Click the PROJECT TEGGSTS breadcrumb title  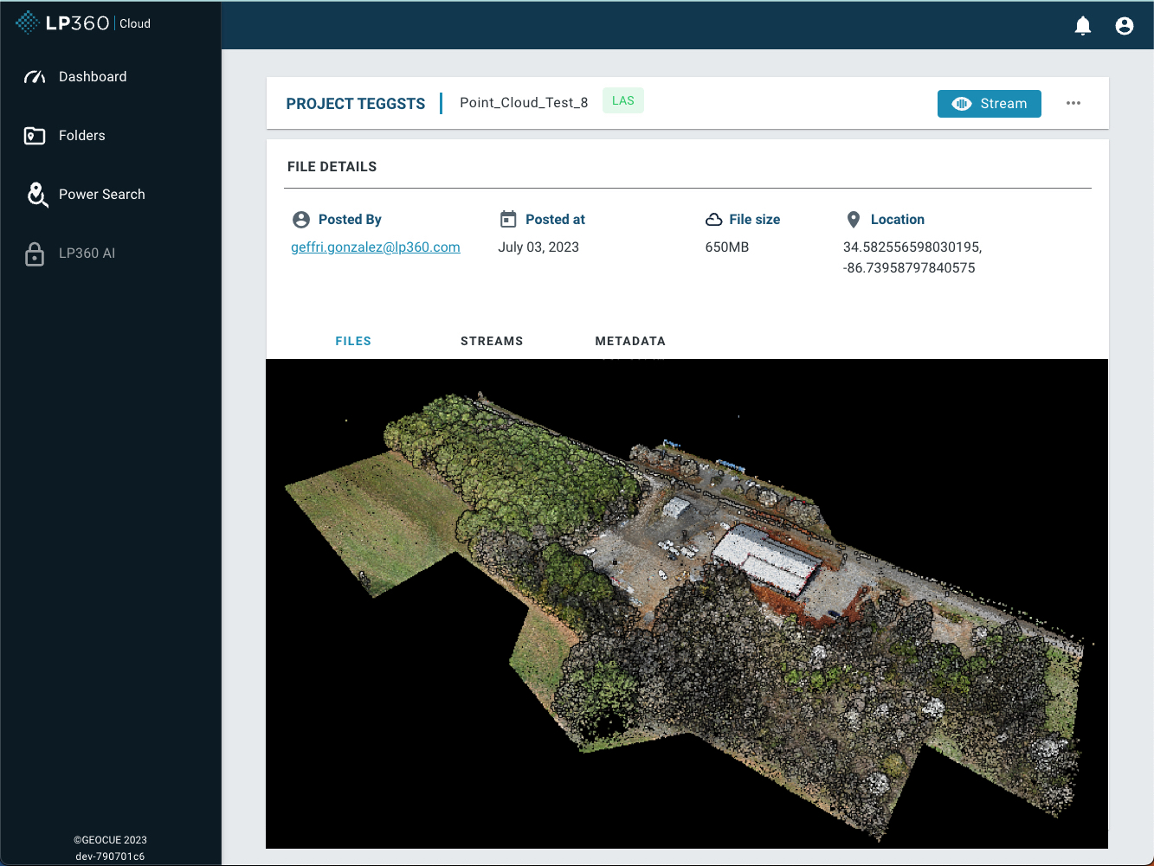[355, 104]
